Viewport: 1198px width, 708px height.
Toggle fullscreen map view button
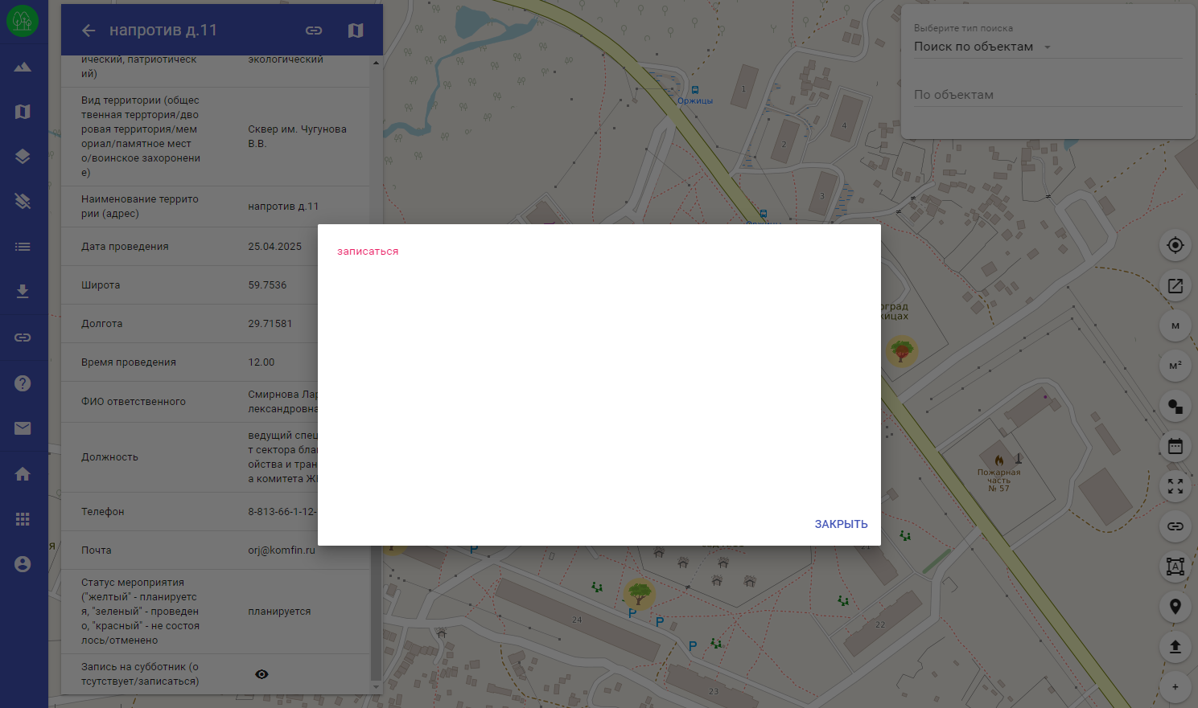click(1175, 486)
